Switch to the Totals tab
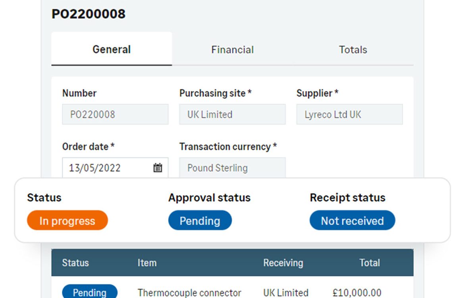Viewport: 461px width, 298px height. click(x=353, y=49)
